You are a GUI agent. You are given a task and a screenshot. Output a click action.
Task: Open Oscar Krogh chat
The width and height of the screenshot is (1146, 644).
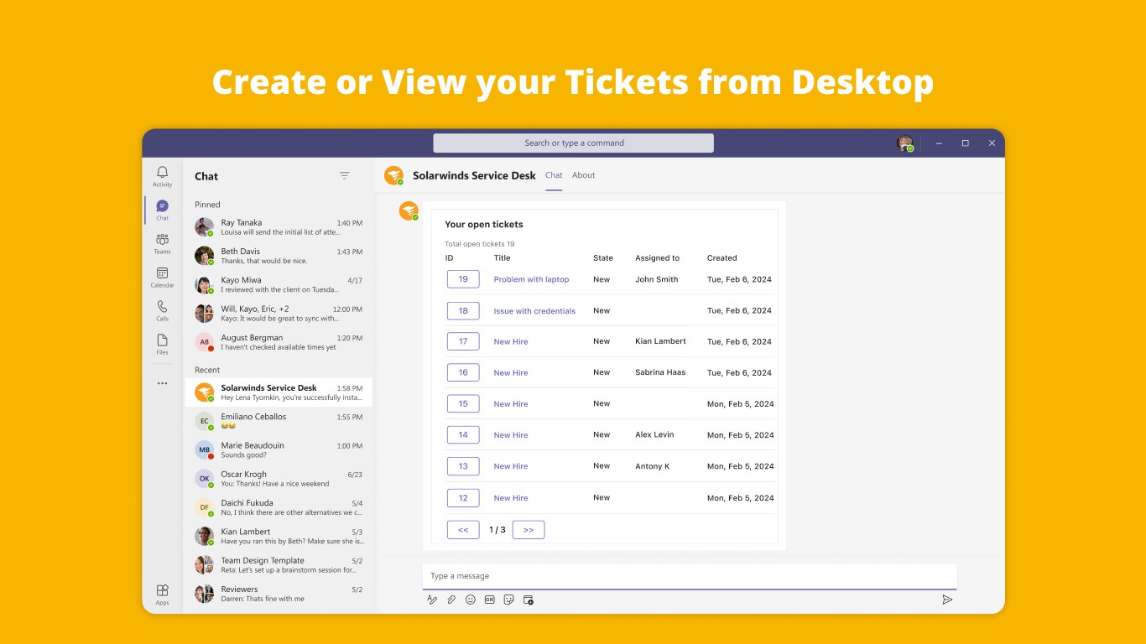(279, 479)
